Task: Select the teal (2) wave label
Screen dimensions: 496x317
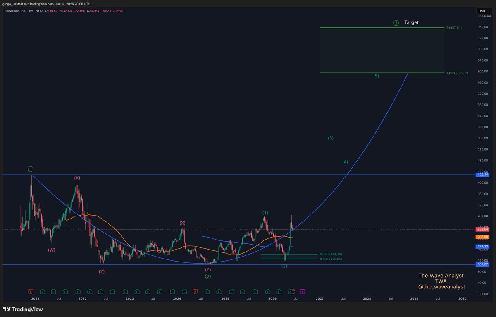Action: [284, 266]
